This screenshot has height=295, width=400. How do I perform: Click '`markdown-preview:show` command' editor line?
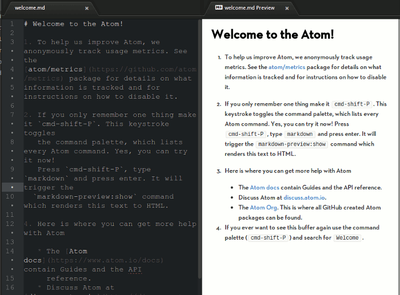(x=103, y=197)
